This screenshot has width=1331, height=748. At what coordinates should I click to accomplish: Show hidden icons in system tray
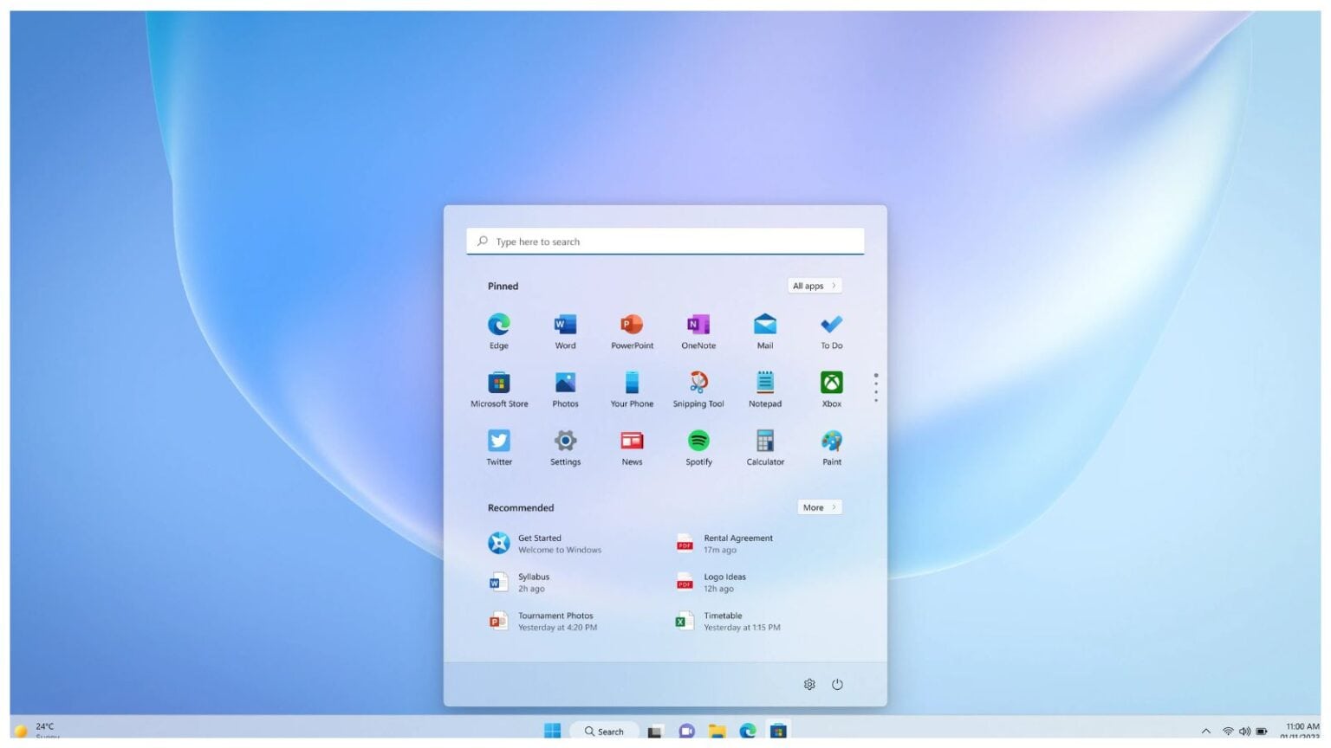pos(1205,732)
